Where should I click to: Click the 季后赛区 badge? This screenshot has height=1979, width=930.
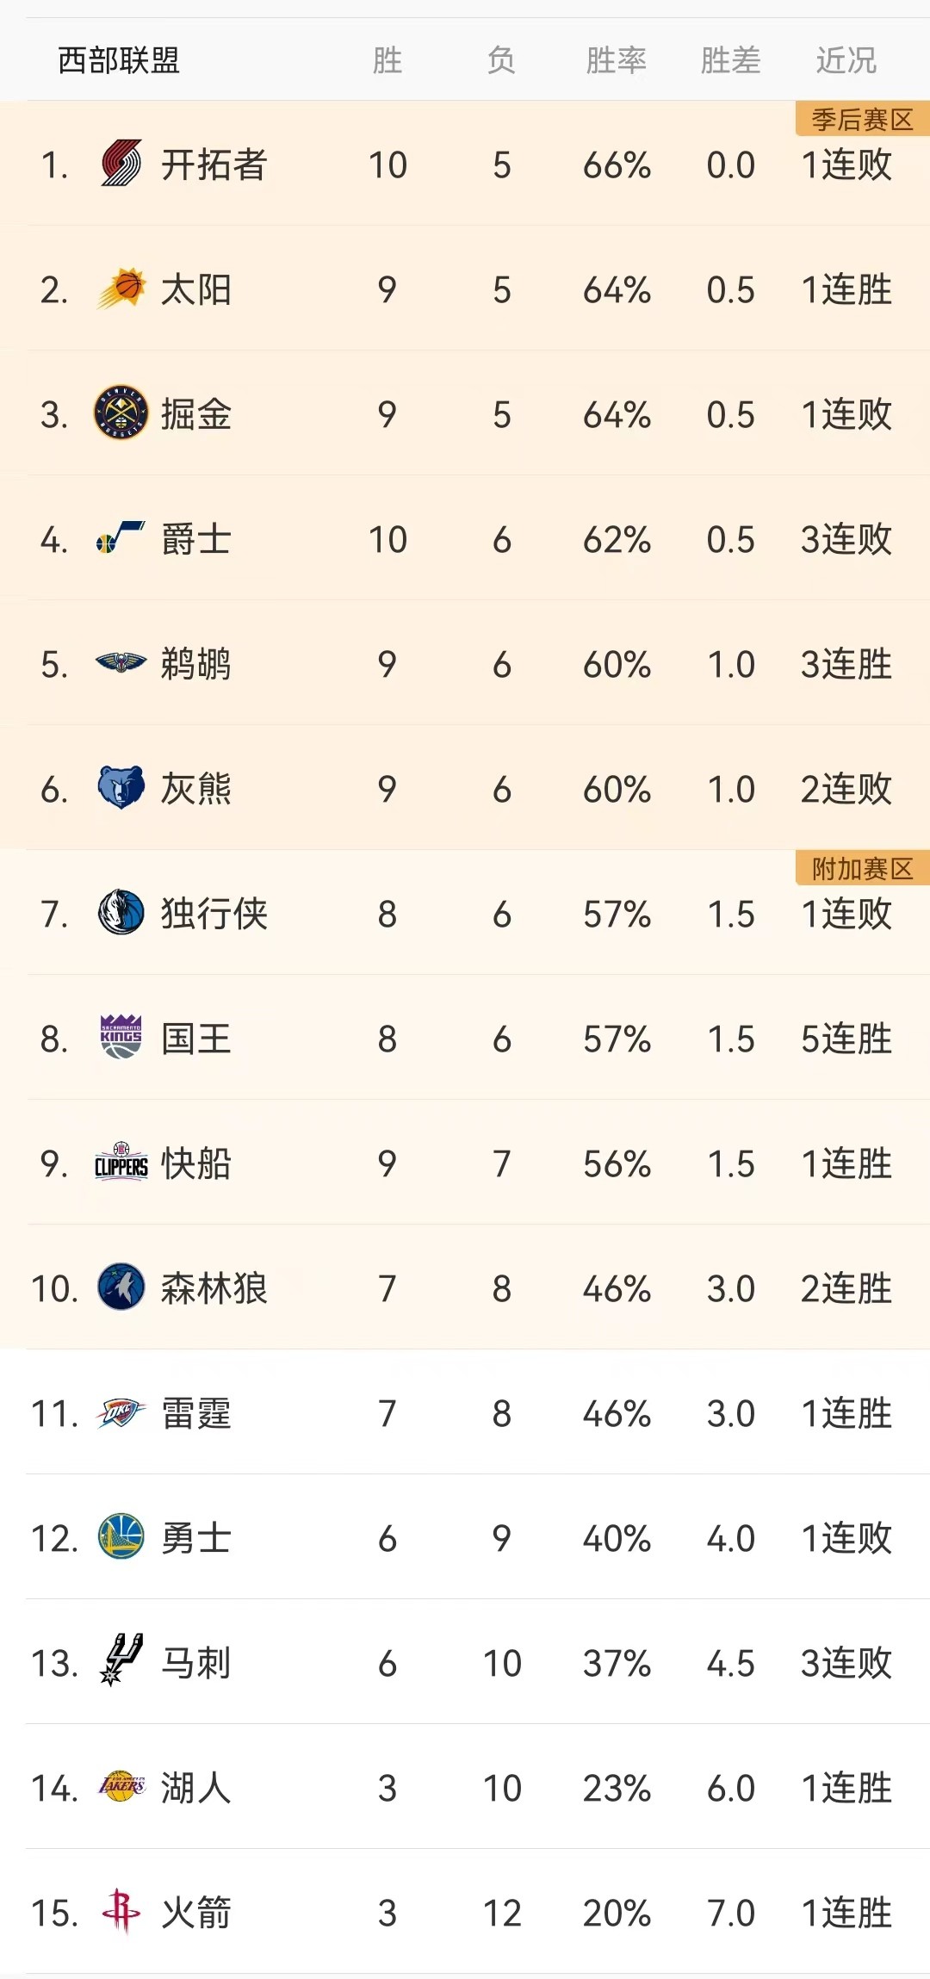(x=863, y=119)
